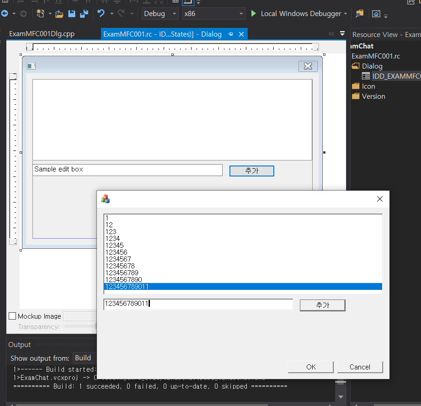Click the Dialog folder icon in Resource View

356,66
